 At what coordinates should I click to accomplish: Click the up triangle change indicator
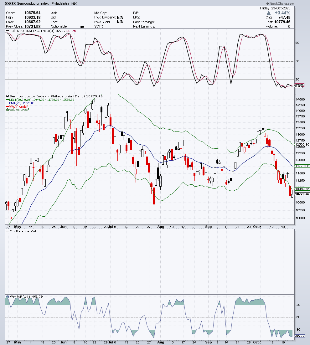(x=269, y=13)
